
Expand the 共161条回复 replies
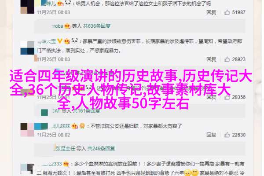coord(86,111)
